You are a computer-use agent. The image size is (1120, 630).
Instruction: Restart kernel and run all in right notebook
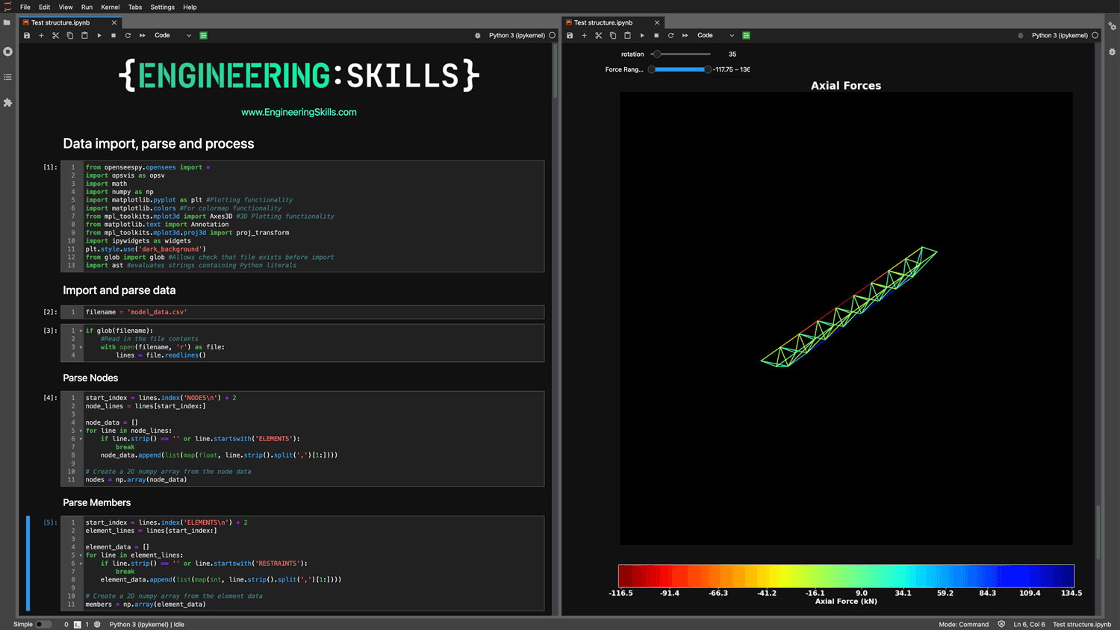(685, 35)
